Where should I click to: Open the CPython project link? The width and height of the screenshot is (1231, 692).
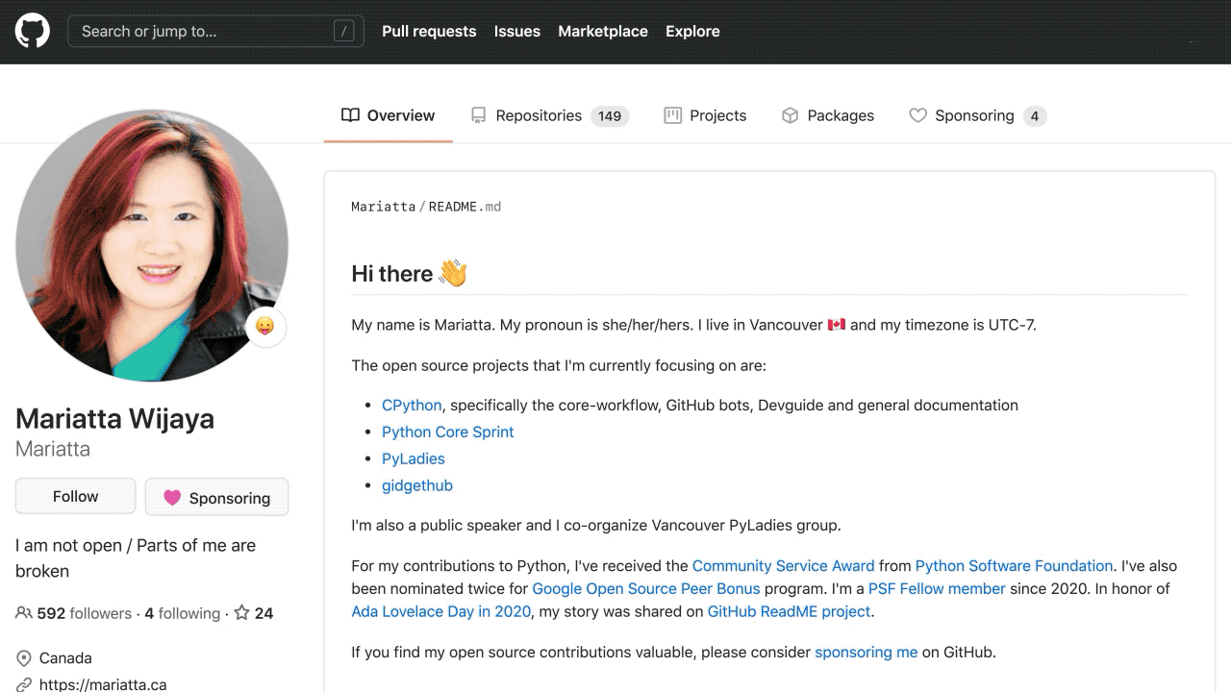pos(412,406)
